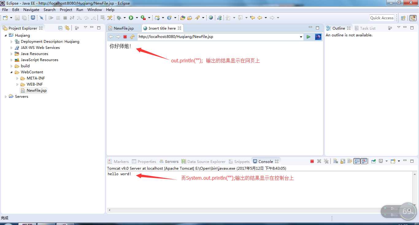The height and width of the screenshot is (225, 419).
Task: Click the Open Perspective icon
Action: pyautogui.click(x=403, y=18)
